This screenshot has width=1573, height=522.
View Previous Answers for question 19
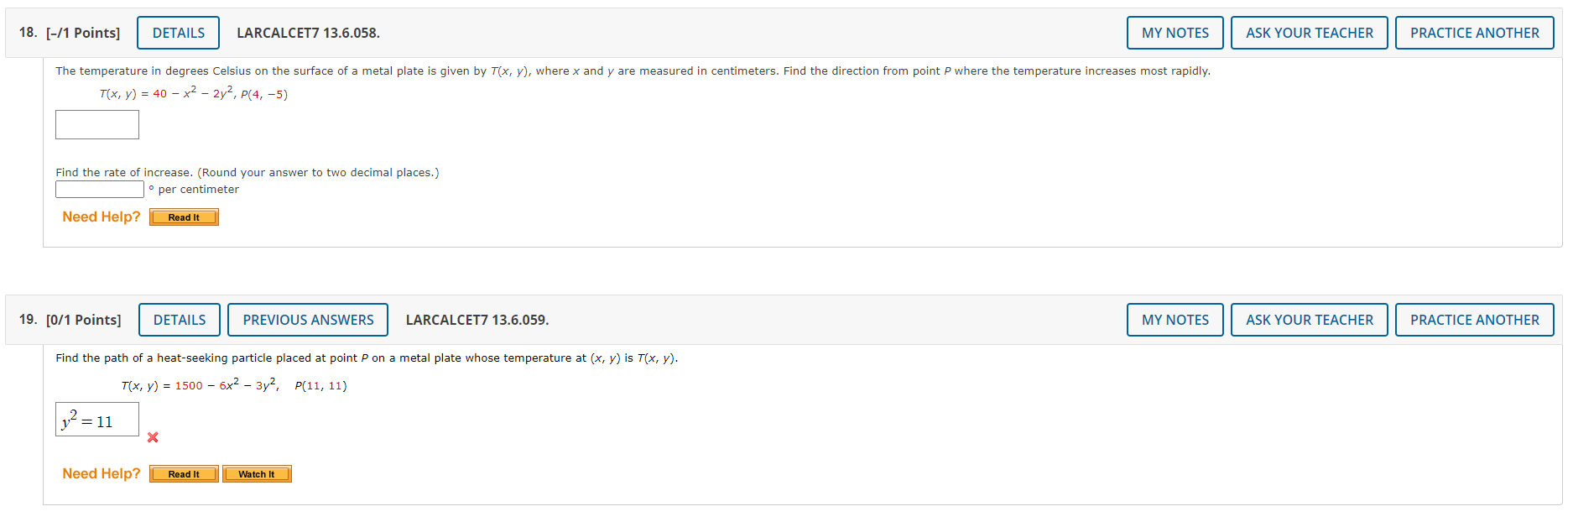(x=308, y=320)
